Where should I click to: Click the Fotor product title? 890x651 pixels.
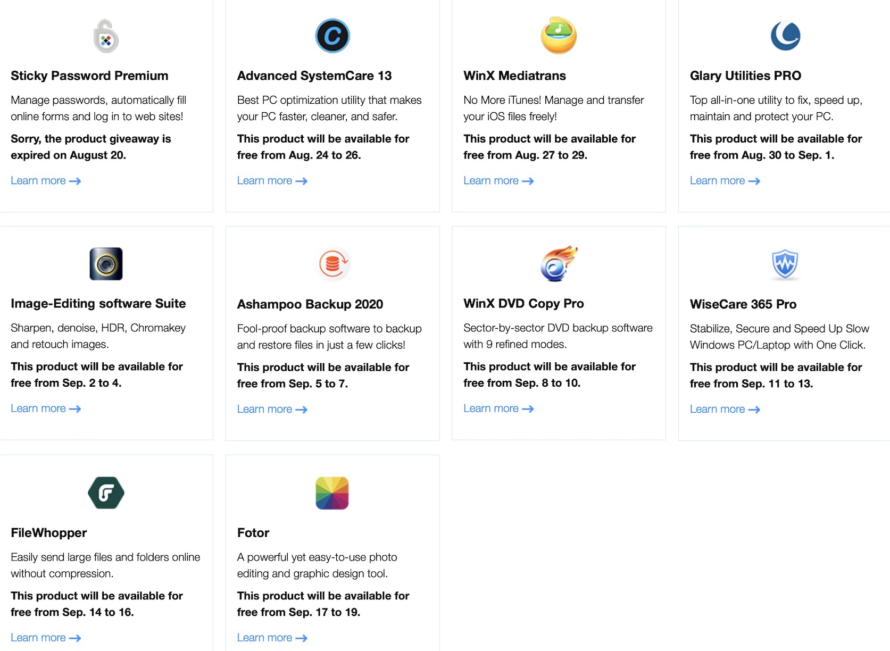click(x=253, y=533)
